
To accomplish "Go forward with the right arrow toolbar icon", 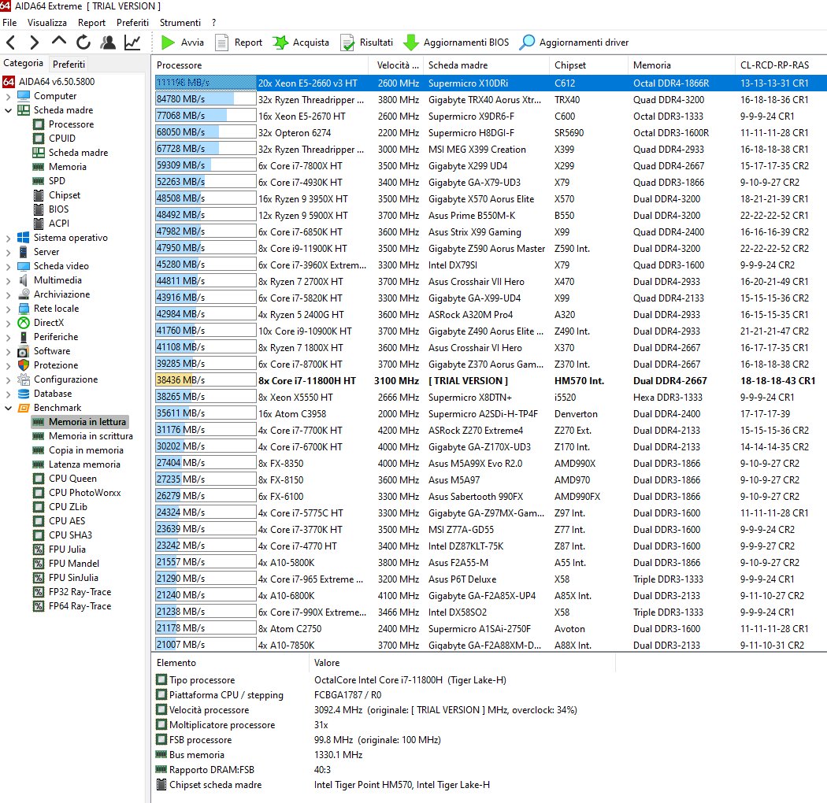I will point(35,43).
